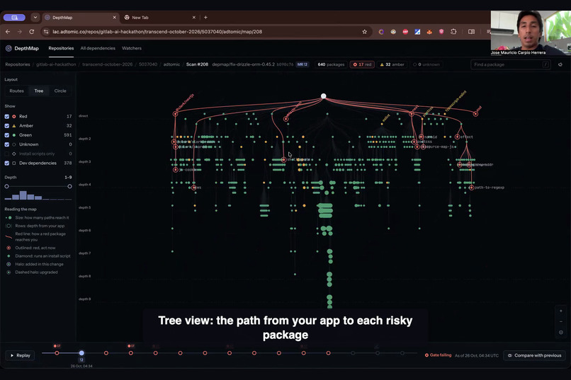This screenshot has width=571, height=380.
Task: Click the 32 amber filter badge
Action: (x=392, y=64)
